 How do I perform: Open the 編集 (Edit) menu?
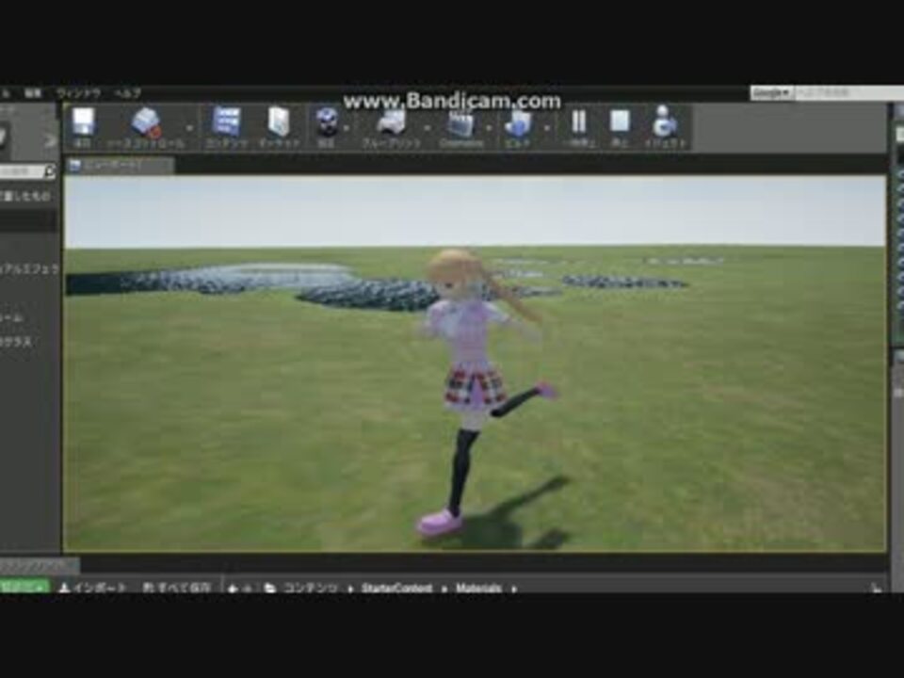33,93
